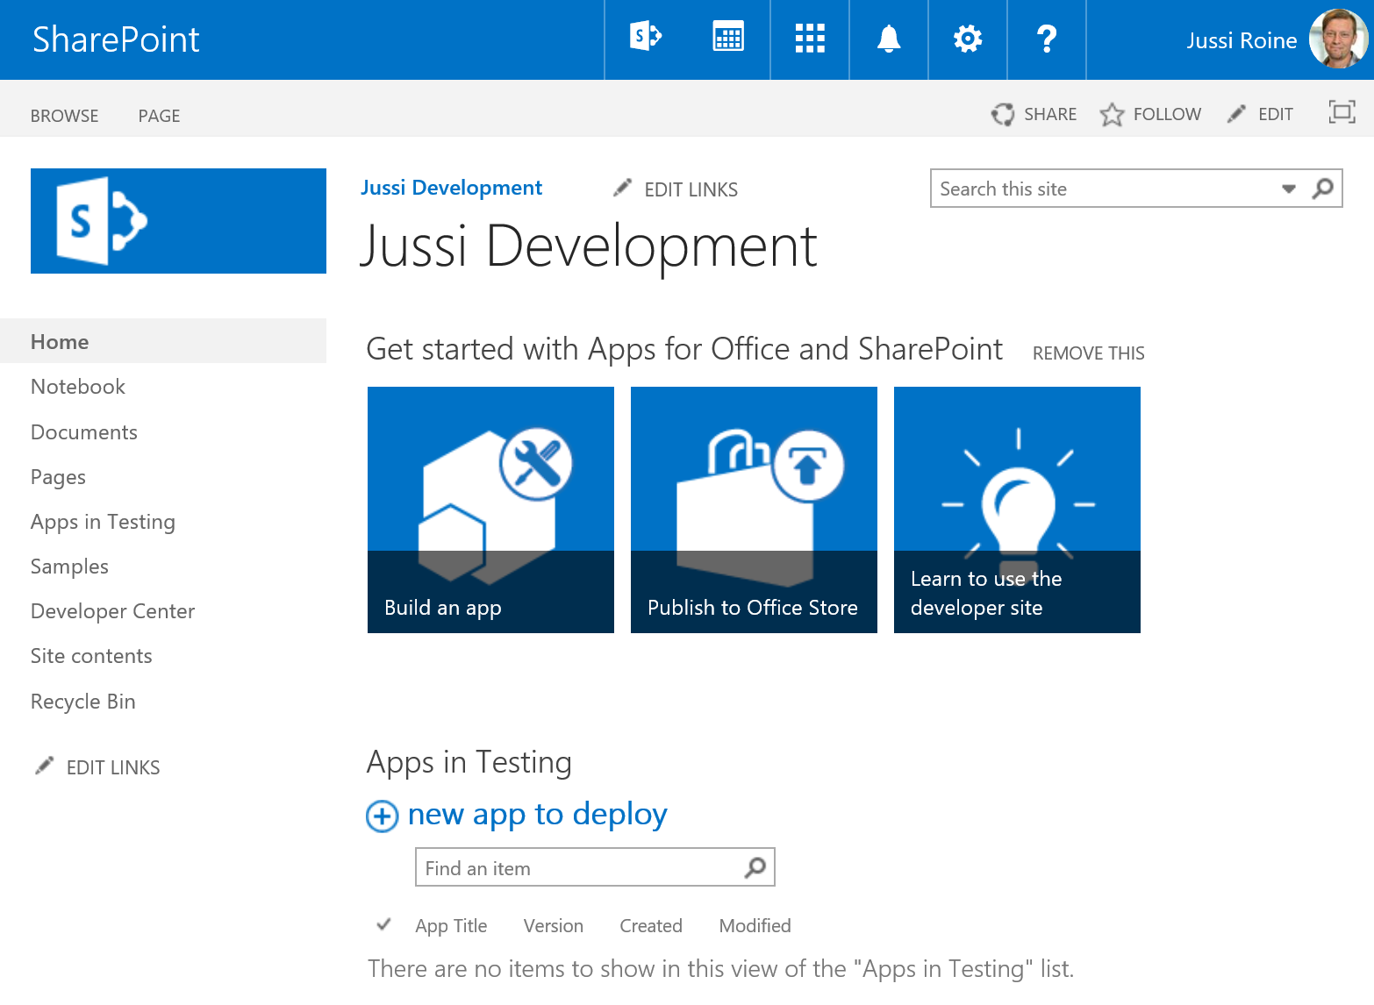Click EDIT text button in ribbon
Viewport: 1374px width, 1005px height.
[1276, 114]
